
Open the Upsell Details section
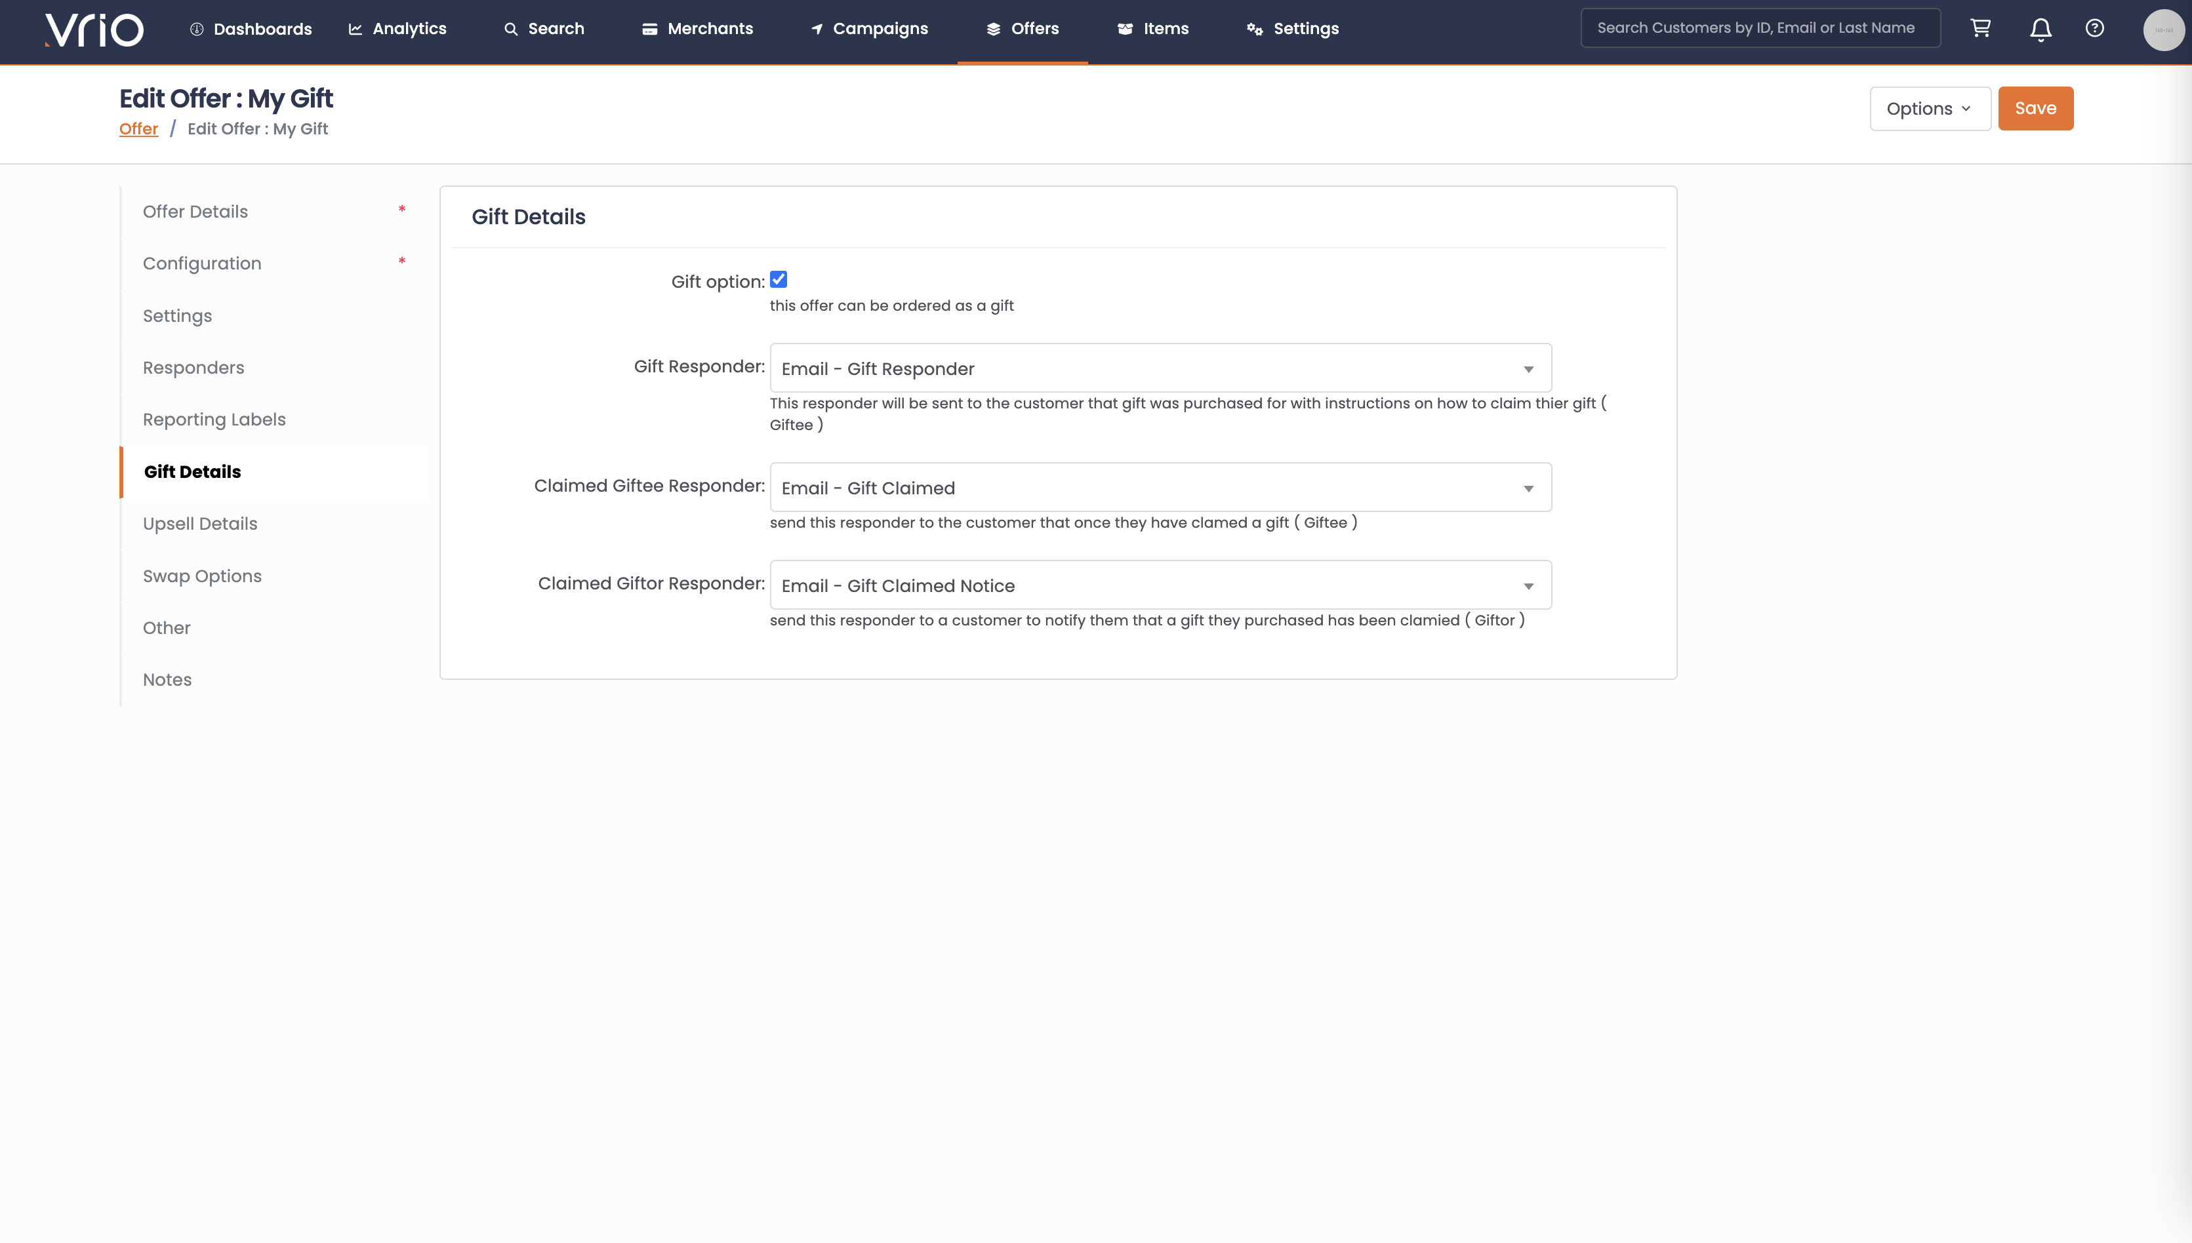pos(275,524)
